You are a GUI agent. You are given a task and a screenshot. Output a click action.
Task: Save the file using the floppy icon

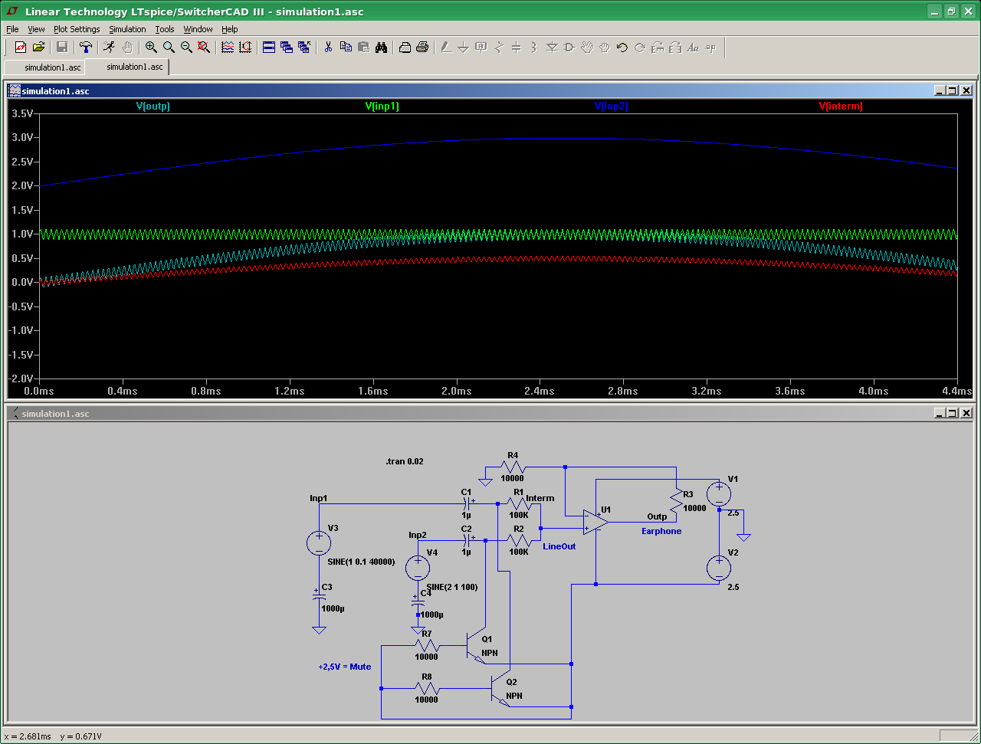(x=62, y=48)
